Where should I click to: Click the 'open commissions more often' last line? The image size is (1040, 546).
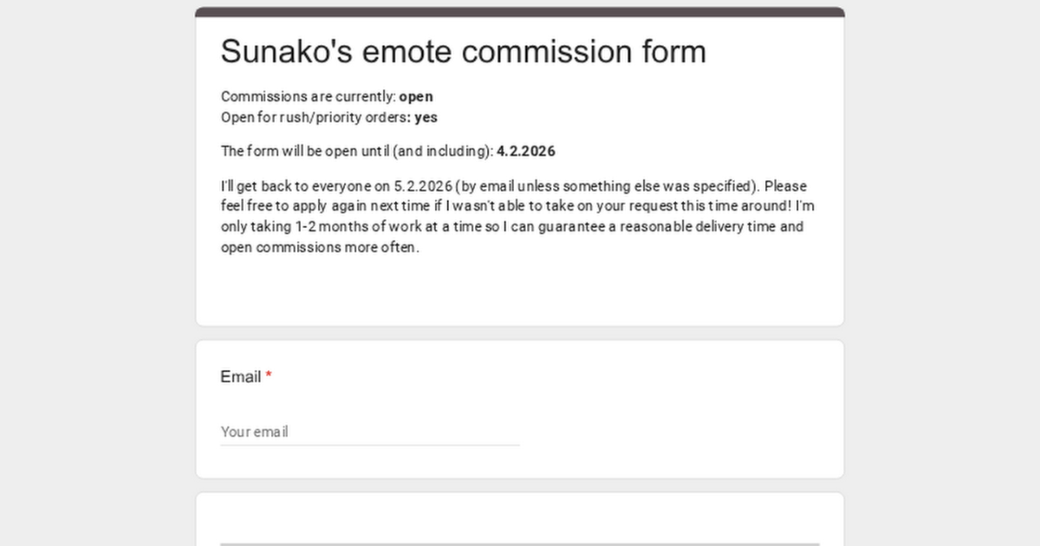(x=320, y=248)
